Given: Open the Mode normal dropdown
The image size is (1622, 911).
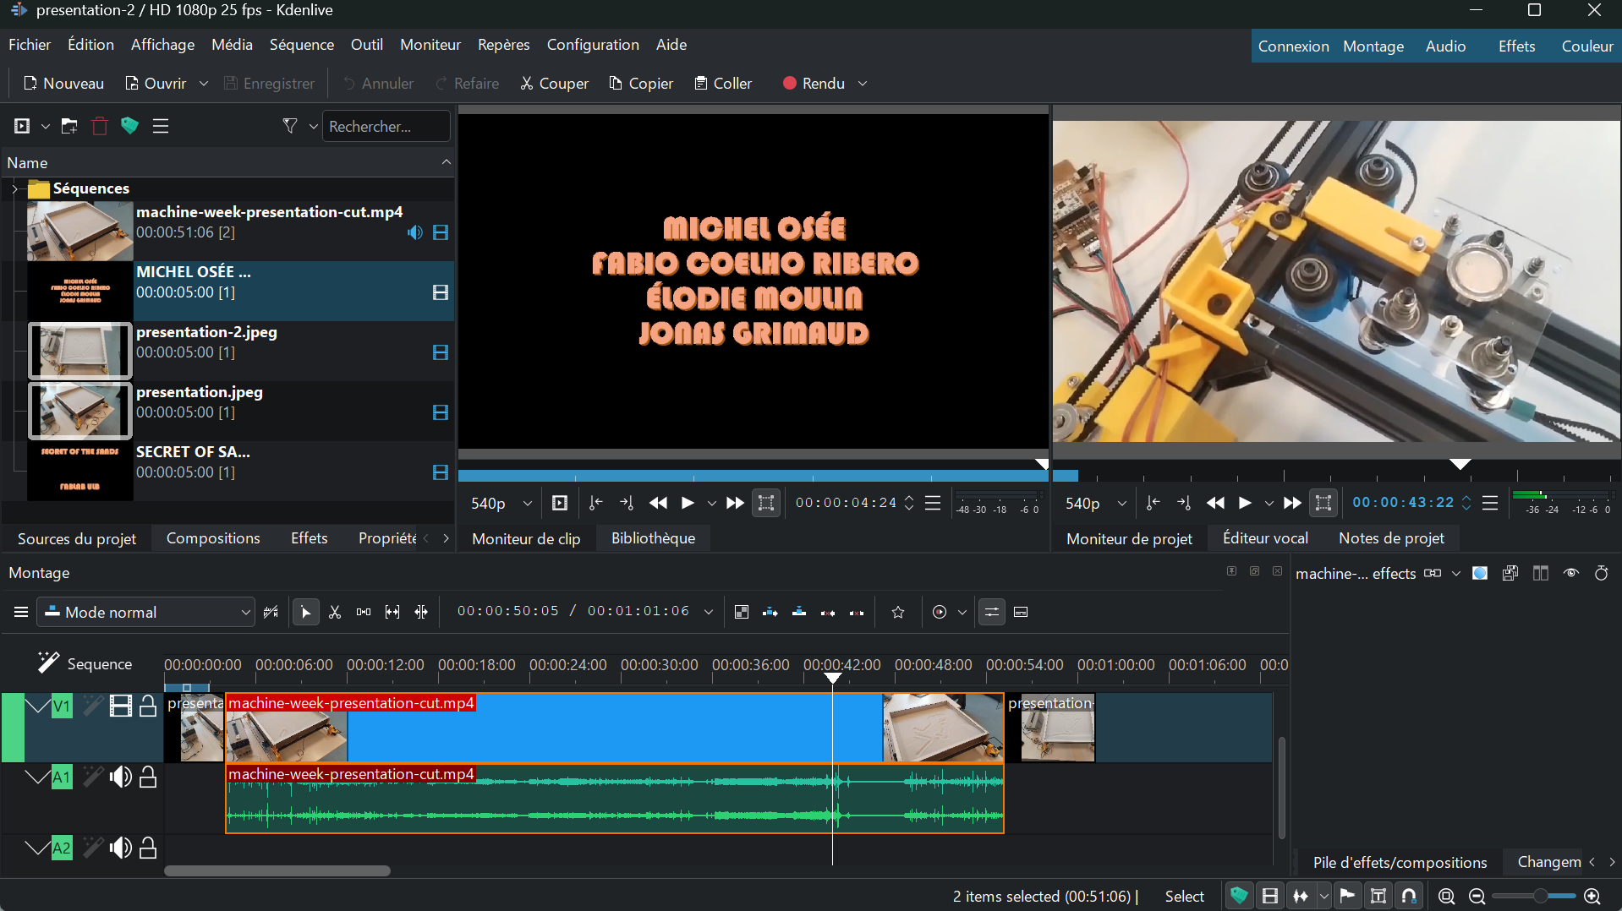Looking at the screenshot, I should point(145,613).
